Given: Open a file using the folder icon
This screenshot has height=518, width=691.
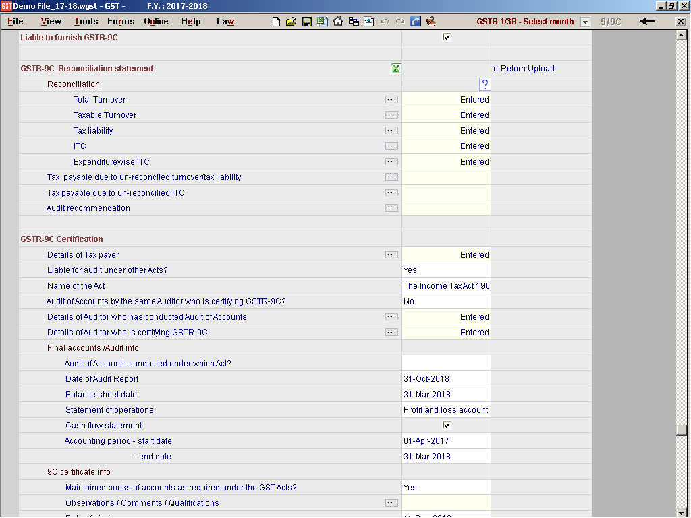Looking at the screenshot, I should 291,22.
